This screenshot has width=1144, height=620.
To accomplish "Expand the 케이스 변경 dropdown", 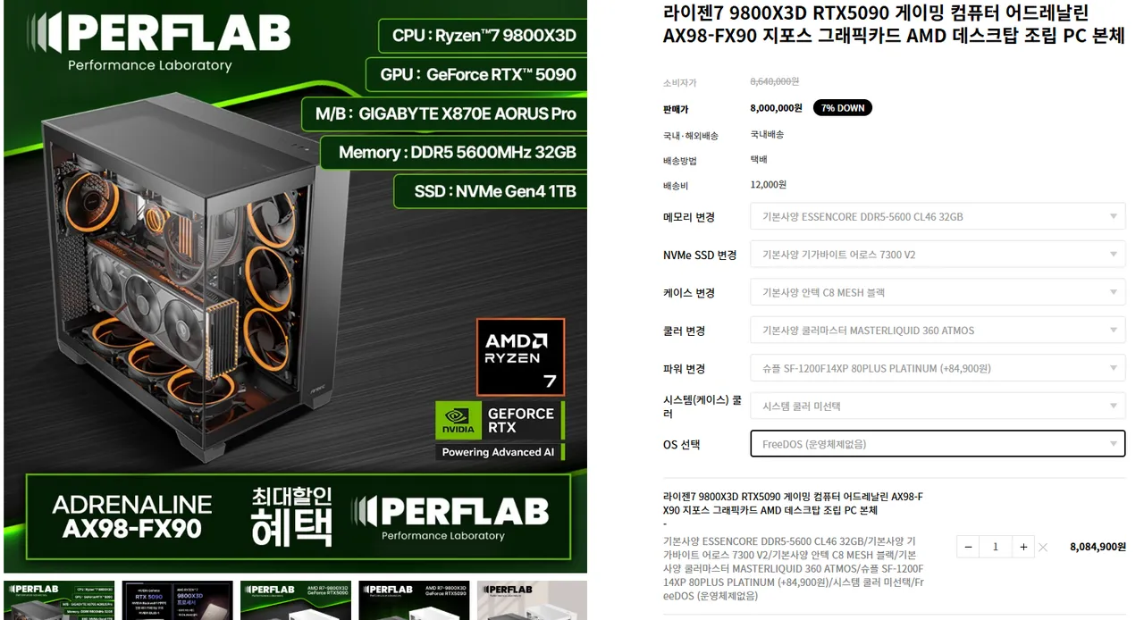I will pos(938,292).
